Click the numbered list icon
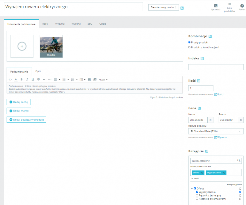This screenshot has width=246, height=205. coord(73,80)
